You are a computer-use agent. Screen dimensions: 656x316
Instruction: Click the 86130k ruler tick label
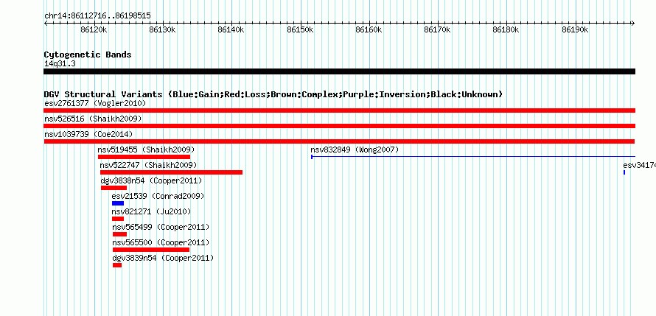point(163,29)
